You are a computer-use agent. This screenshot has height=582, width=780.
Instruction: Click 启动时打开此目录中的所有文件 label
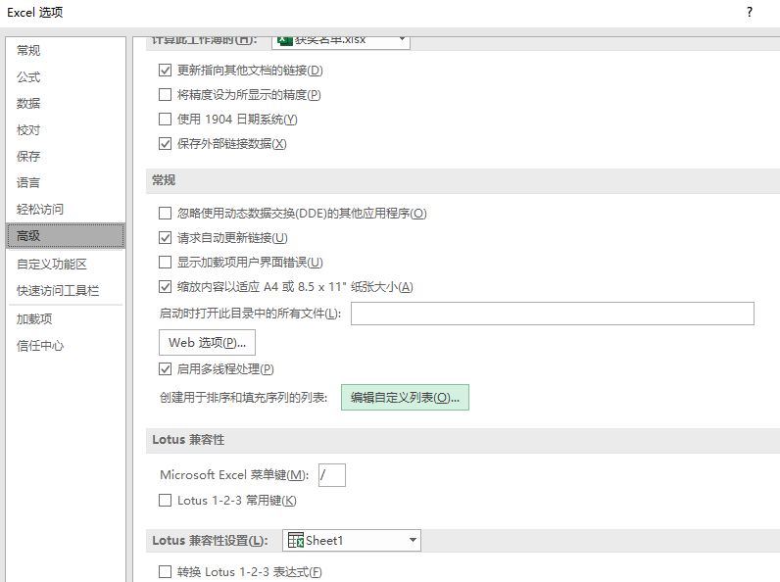250,314
